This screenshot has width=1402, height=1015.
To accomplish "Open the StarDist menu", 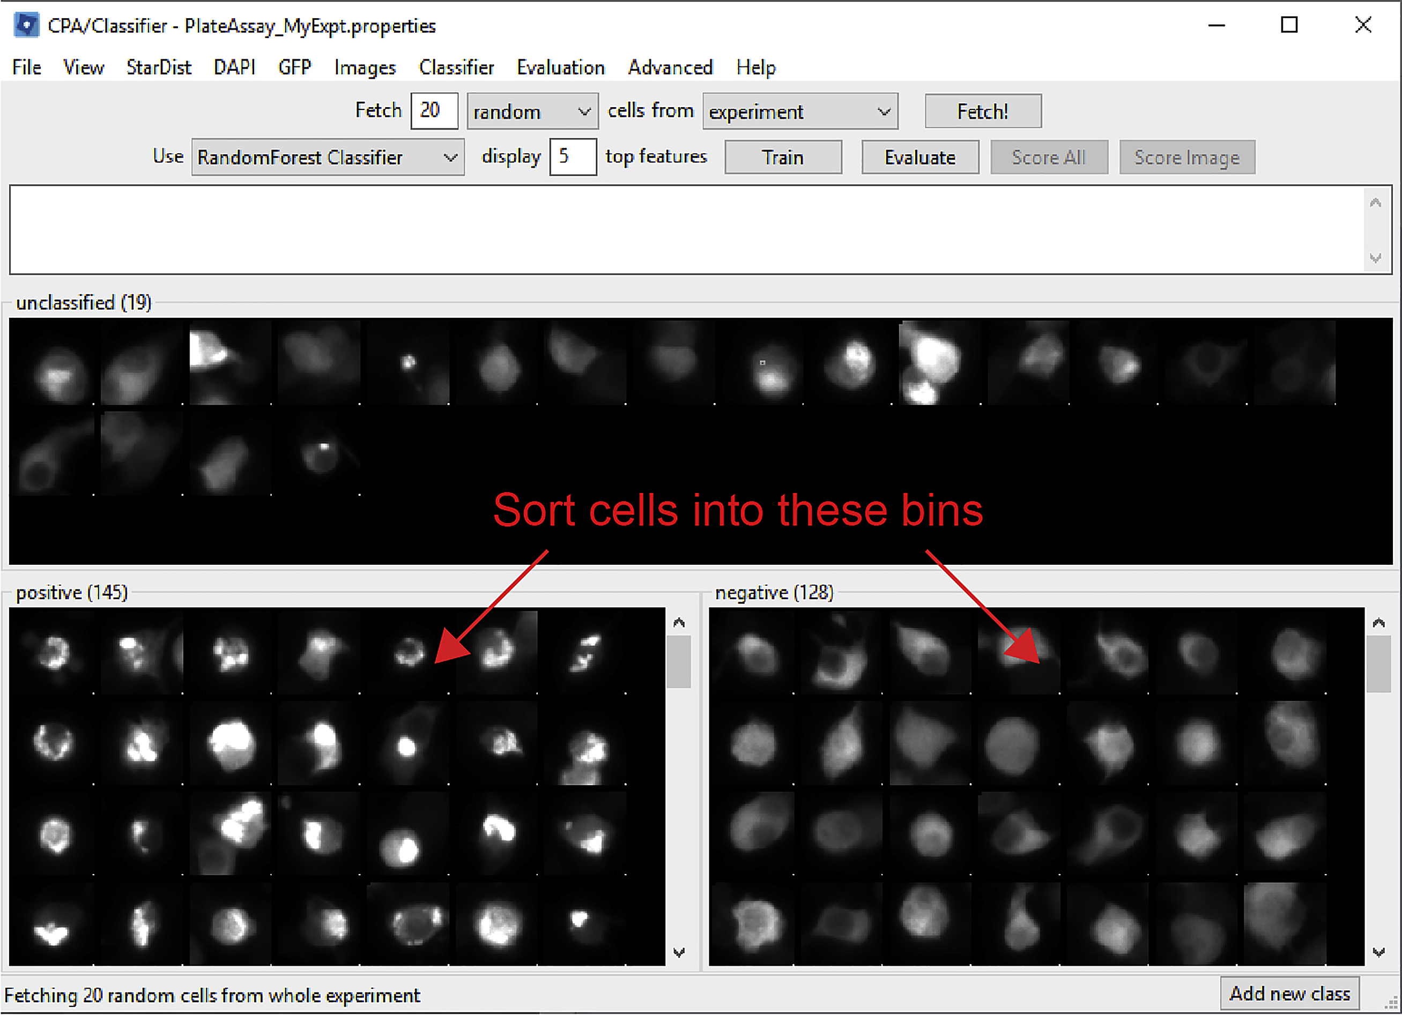I will (x=158, y=68).
